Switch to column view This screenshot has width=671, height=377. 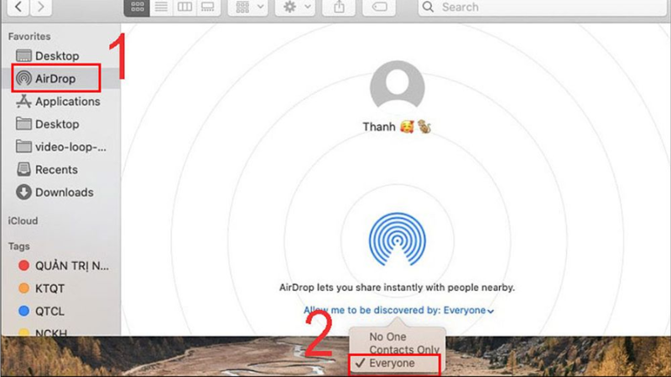[185, 7]
